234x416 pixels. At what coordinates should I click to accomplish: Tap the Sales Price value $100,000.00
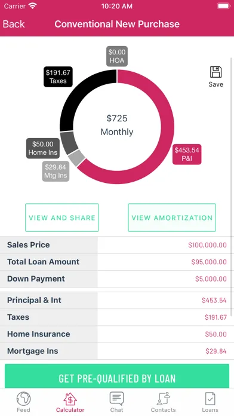208,245
